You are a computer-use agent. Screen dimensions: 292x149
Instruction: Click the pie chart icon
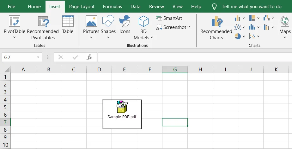[238, 36]
